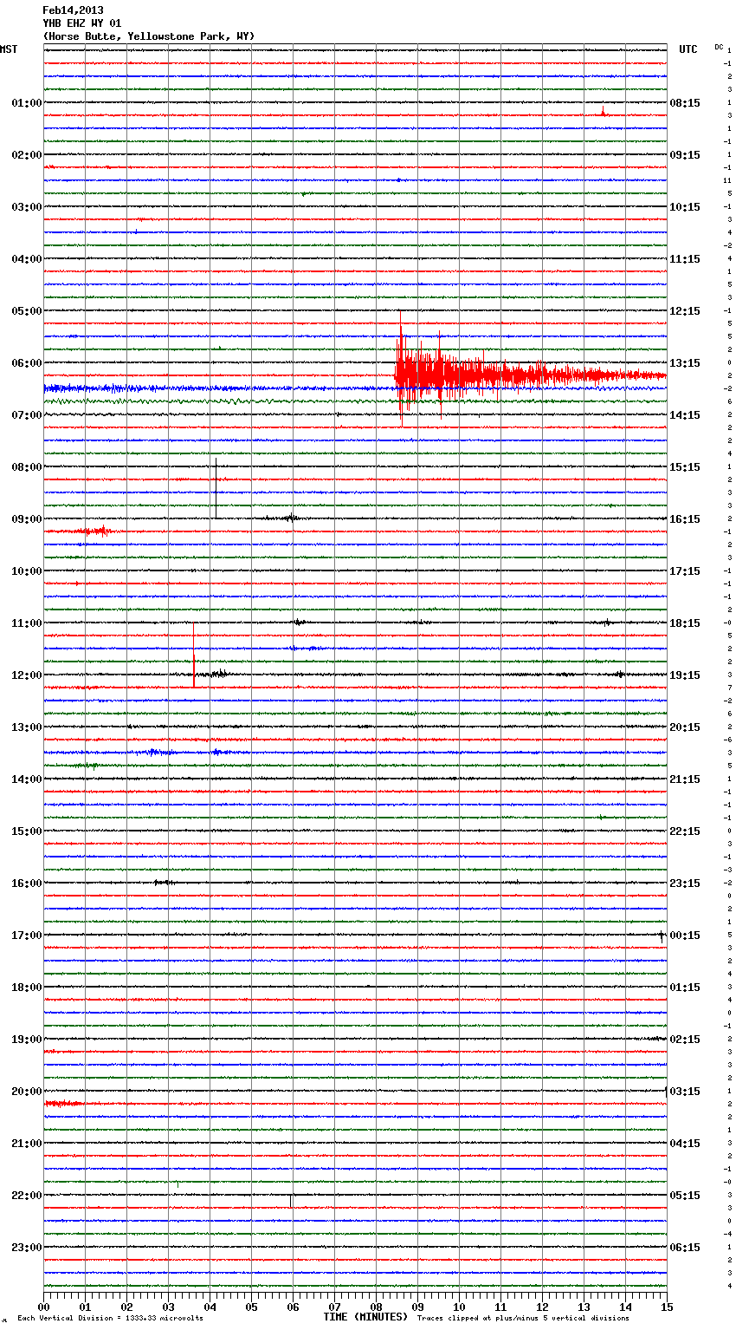This screenshot has width=736, height=1330.
Task: Click the MST timezone header
Action: (9, 49)
